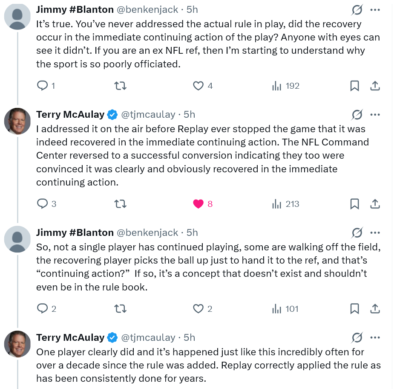Image resolution: width=394 pixels, height=389 pixels.
Task: Open Terry McAulay's profile picture in first reply
Action: click(17, 121)
